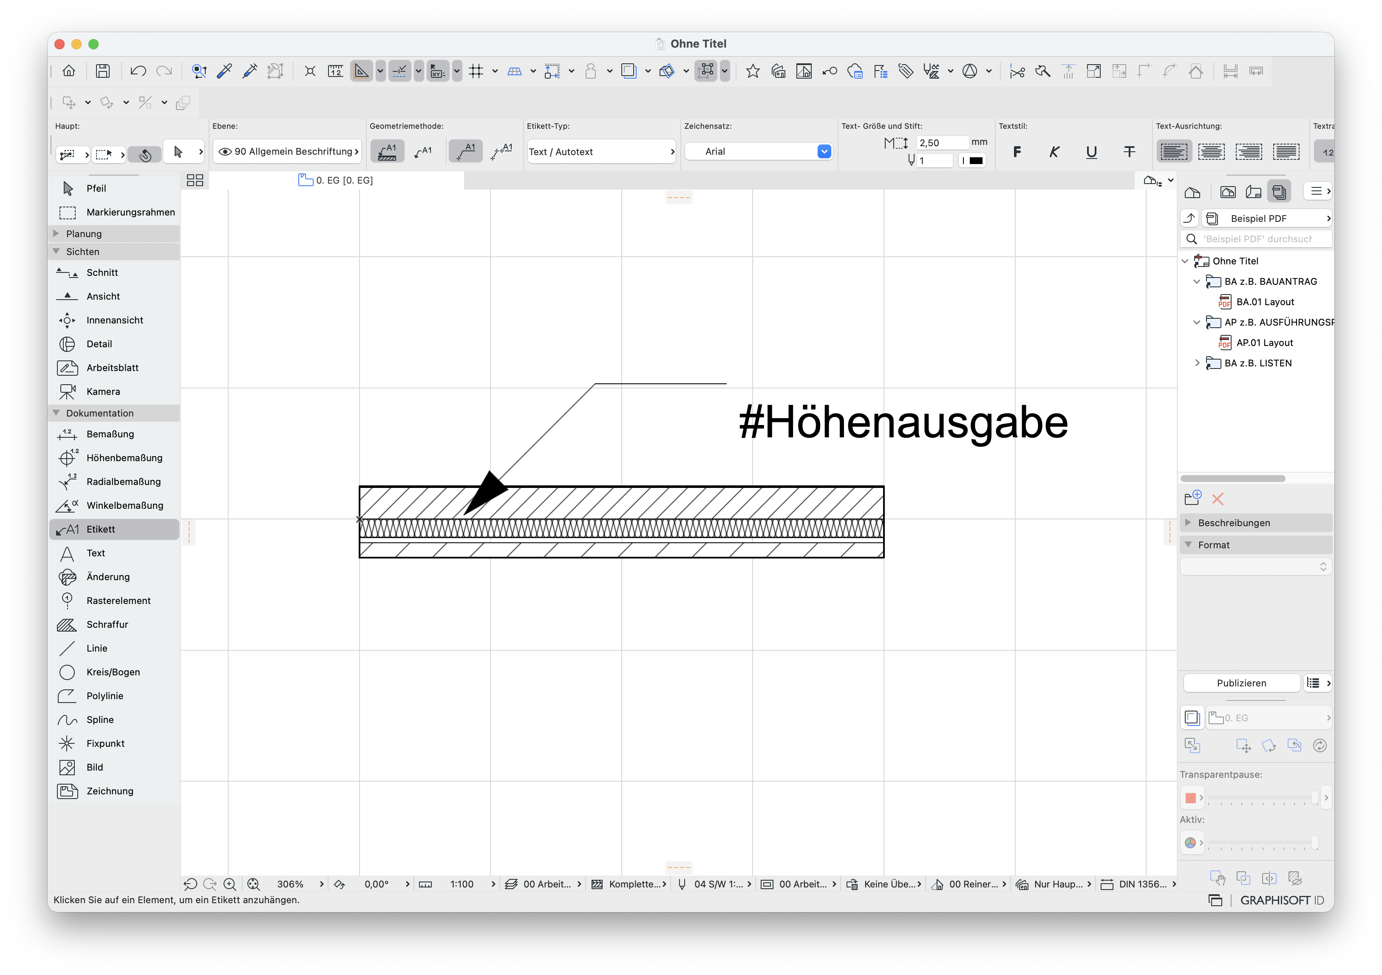Viewport: 1382px width, 975px height.
Task: Click the 'Beispiel PDF' search field
Action: coord(1256,240)
